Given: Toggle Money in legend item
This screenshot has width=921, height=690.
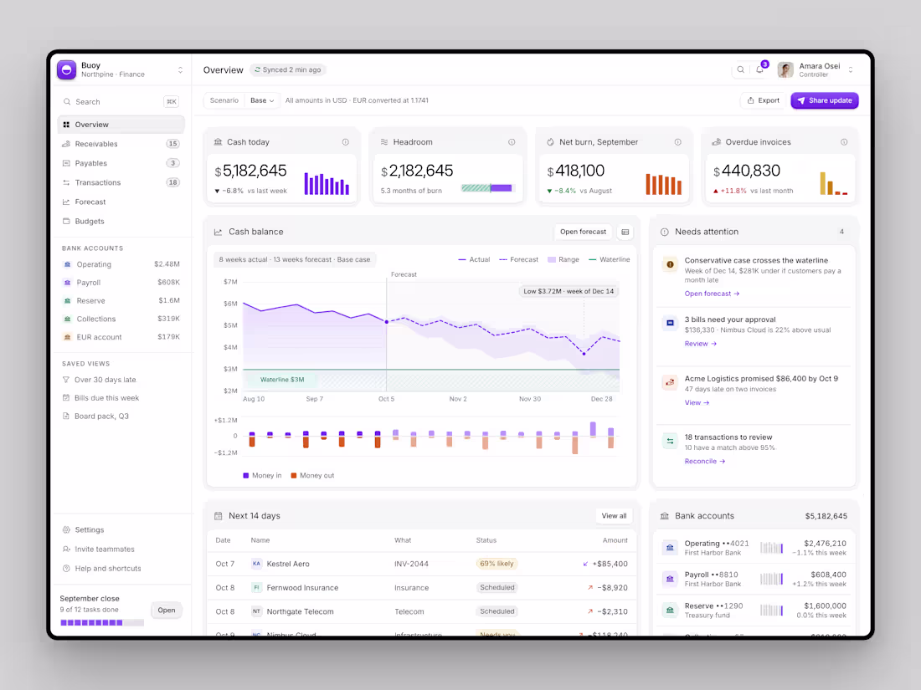Looking at the screenshot, I should tap(262, 476).
